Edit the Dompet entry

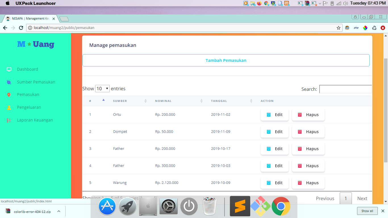[275, 132]
